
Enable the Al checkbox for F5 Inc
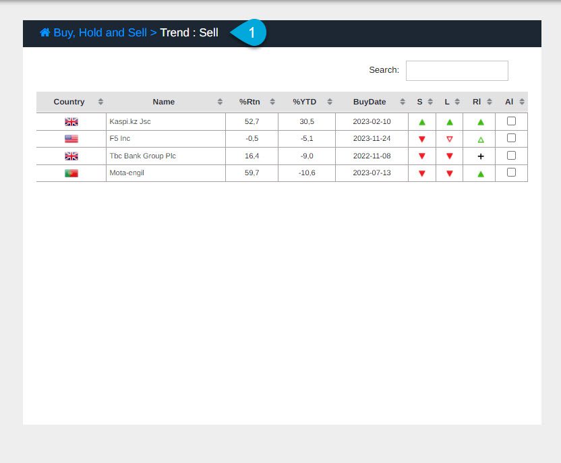(511, 138)
